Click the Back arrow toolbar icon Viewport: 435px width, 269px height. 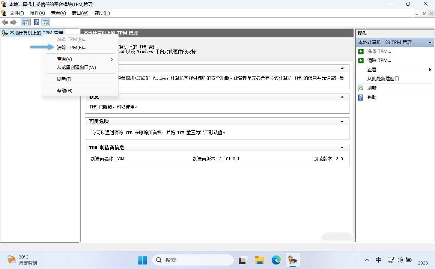5,23
